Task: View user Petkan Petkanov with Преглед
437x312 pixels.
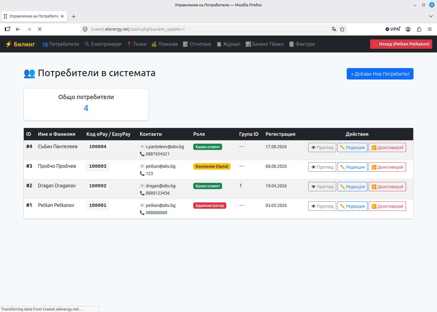Action: tap(322, 206)
